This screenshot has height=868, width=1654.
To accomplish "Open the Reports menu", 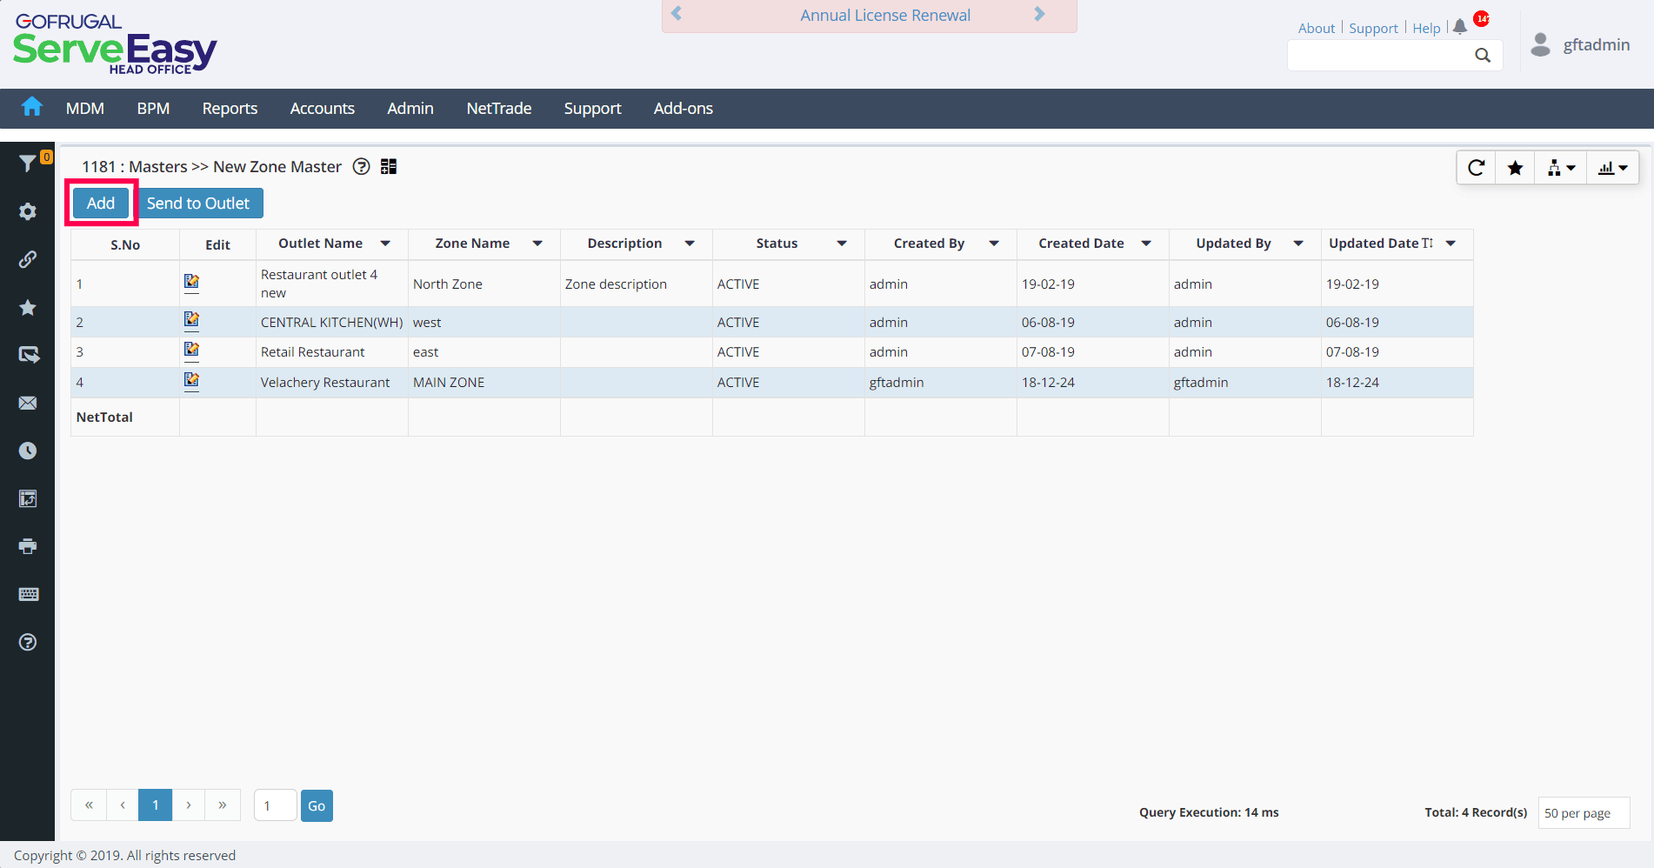I will pos(230,108).
